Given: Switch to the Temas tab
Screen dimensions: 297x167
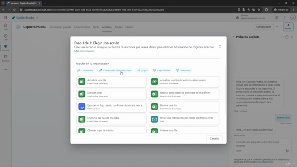Looking at the screenshot, I should coord(96,27).
